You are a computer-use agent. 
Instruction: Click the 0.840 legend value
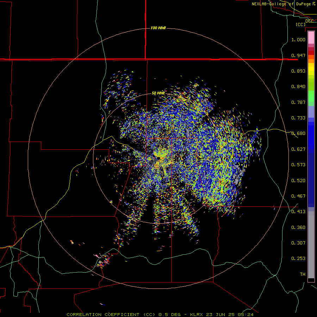(298, 87)
